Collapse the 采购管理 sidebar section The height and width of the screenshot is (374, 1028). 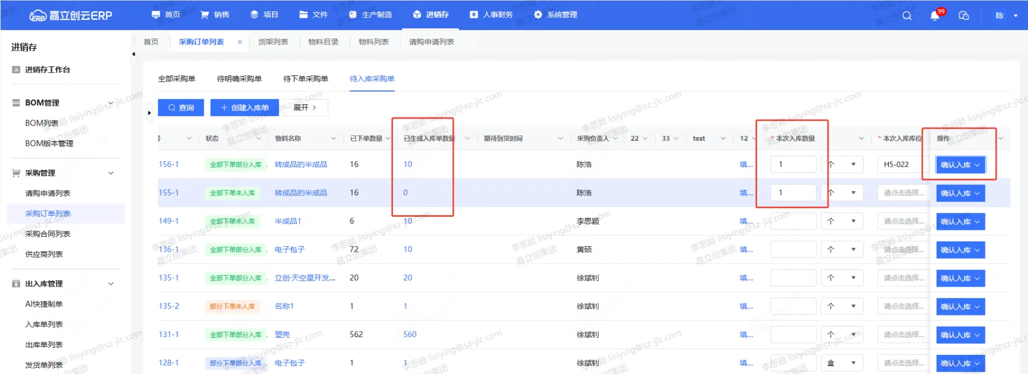[x=111, y=173]
